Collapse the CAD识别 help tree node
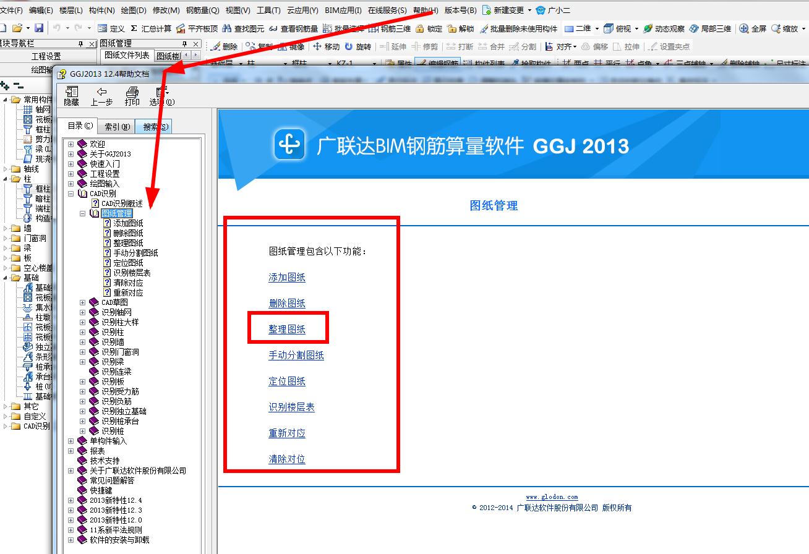This screenshot has height=554, width=809. (71, 194)
